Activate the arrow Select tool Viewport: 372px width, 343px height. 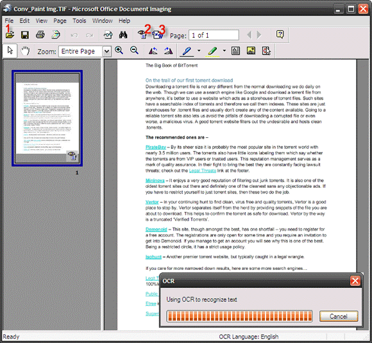10,51
